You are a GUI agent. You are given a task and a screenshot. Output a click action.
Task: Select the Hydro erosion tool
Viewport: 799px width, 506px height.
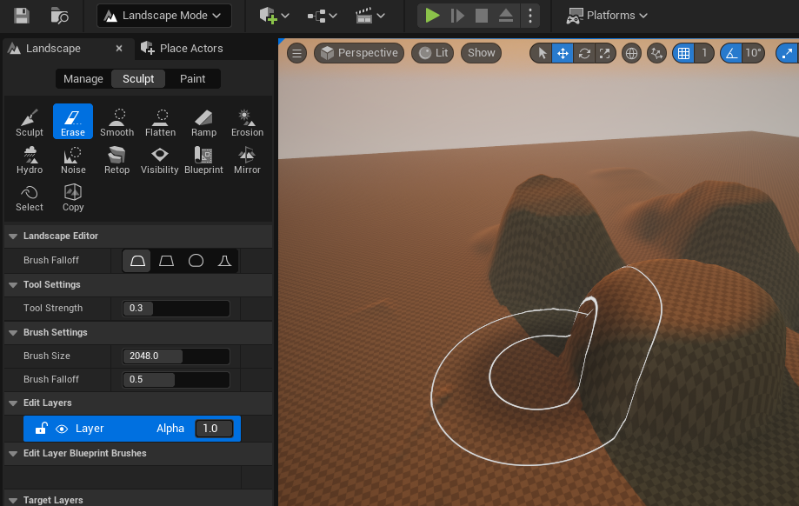[x=30, y=159]
